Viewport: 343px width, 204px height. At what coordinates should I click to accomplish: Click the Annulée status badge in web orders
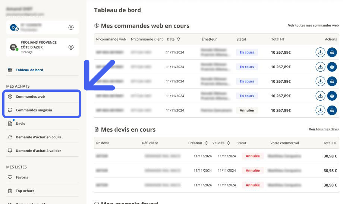247,110
